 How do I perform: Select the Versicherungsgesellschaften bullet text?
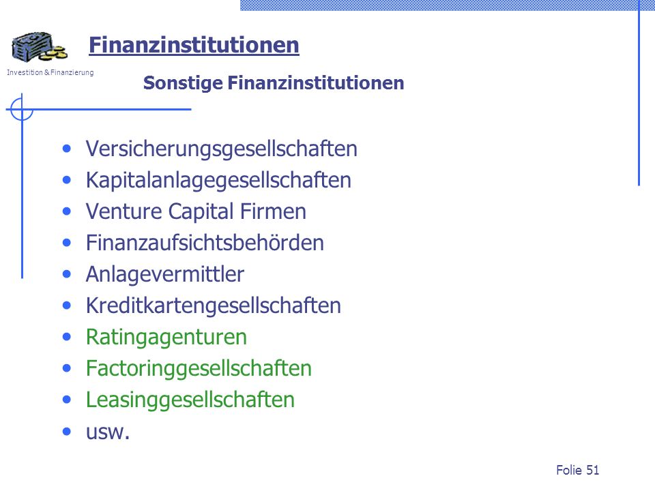[x=221, y=149]
